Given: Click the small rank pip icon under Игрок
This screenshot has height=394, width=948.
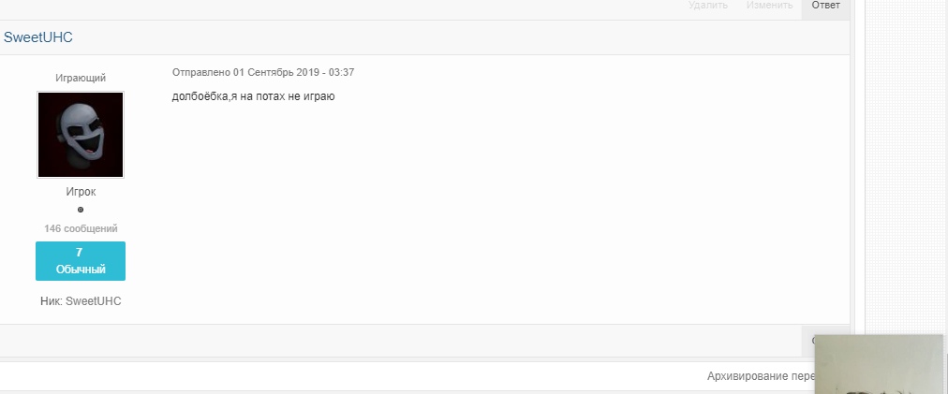Looking at the screenshot, I should tap(81, 210).
